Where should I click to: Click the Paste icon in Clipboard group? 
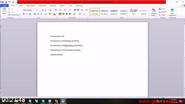pos(4,10)
